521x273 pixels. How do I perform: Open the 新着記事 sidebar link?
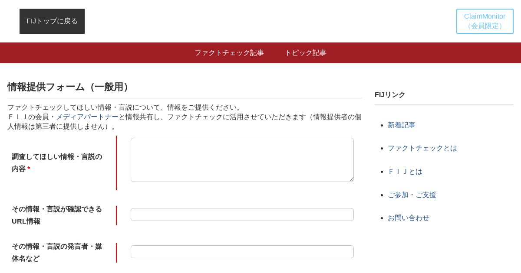(x=401, y=125)
